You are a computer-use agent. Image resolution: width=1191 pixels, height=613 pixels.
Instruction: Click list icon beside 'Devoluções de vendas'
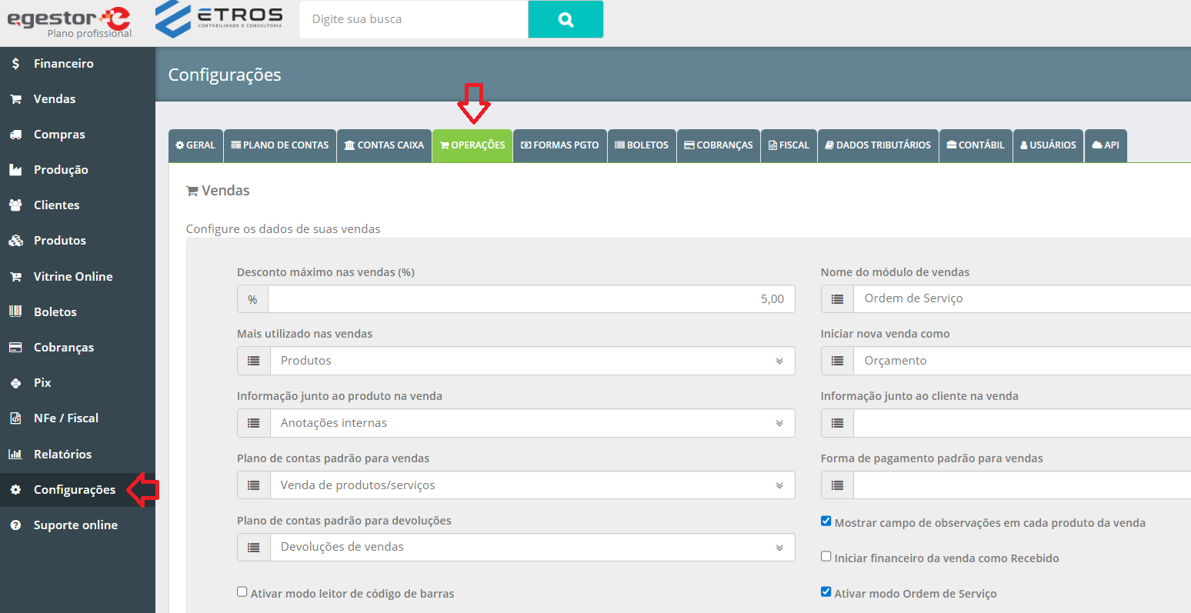coord(254,547)
